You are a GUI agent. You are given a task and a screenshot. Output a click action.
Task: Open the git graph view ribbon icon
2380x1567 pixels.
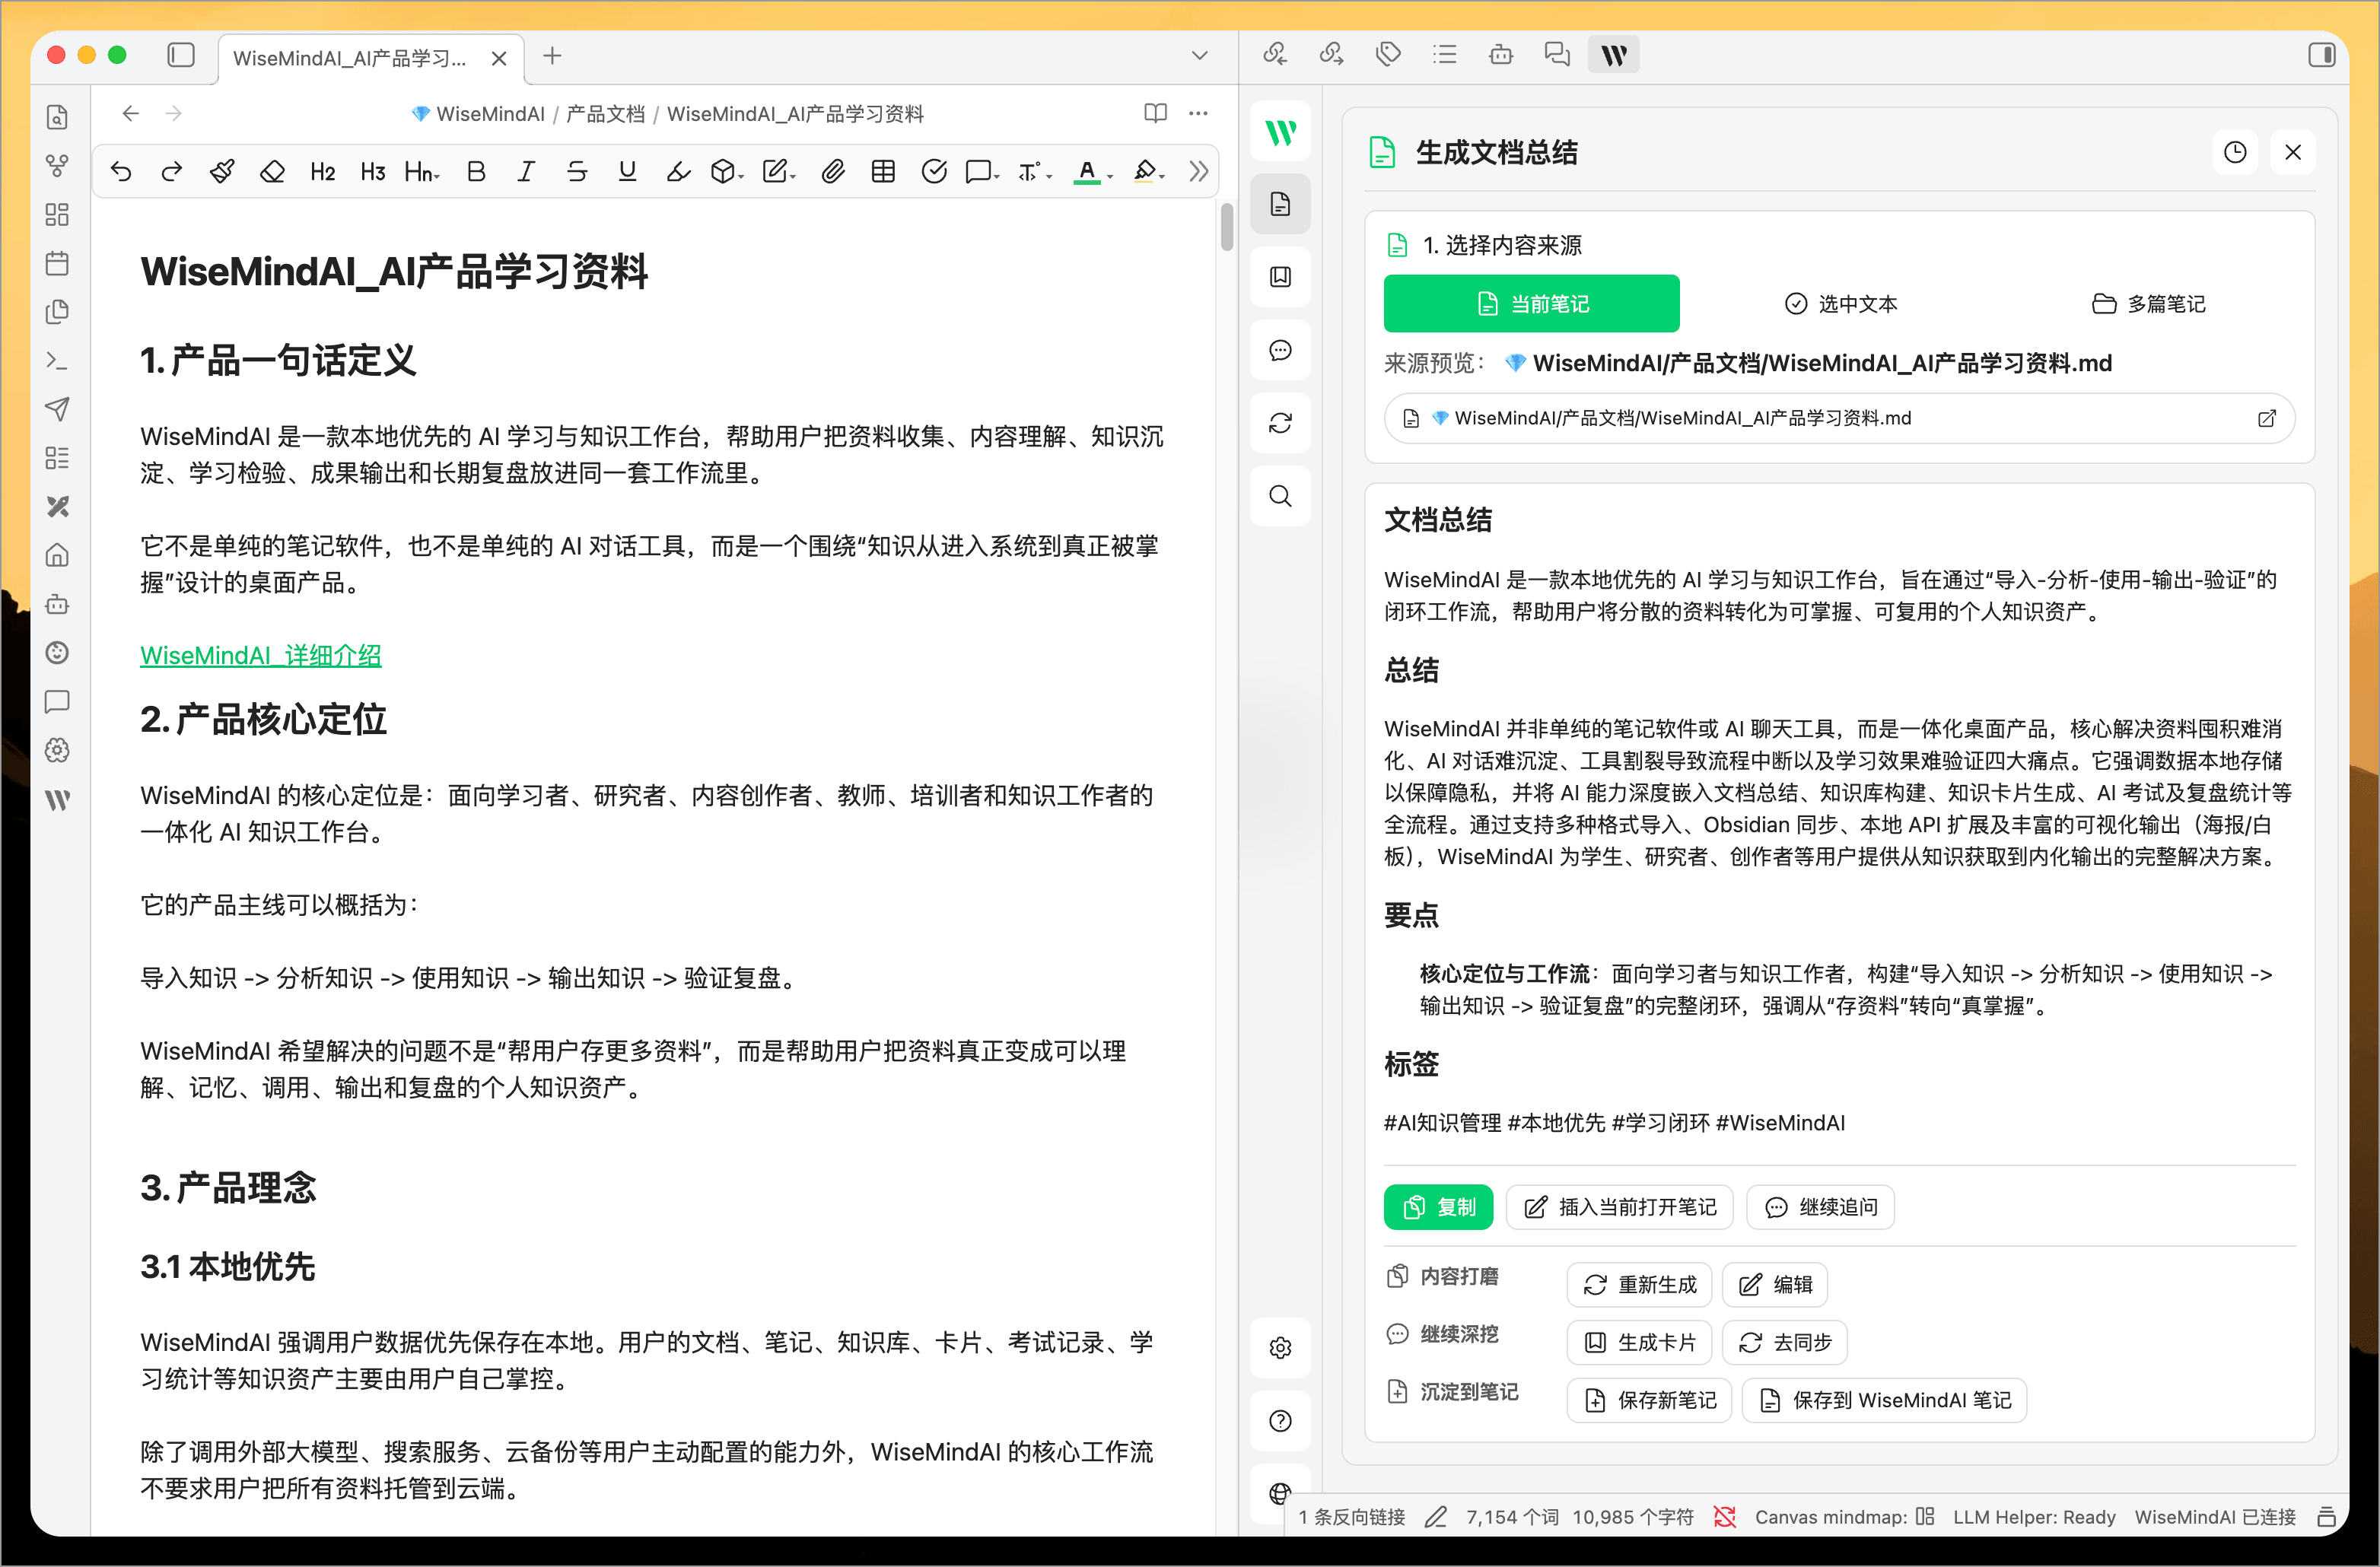tap(57, 166)
